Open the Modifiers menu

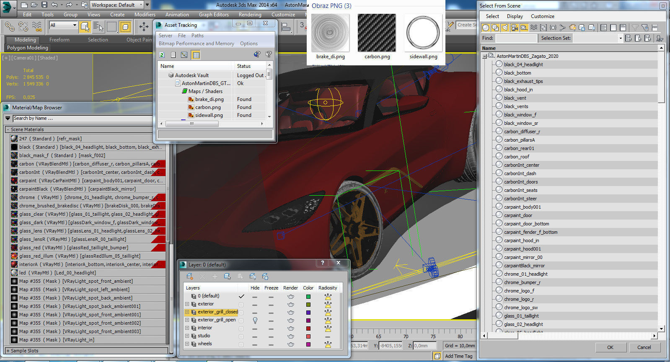145,14
